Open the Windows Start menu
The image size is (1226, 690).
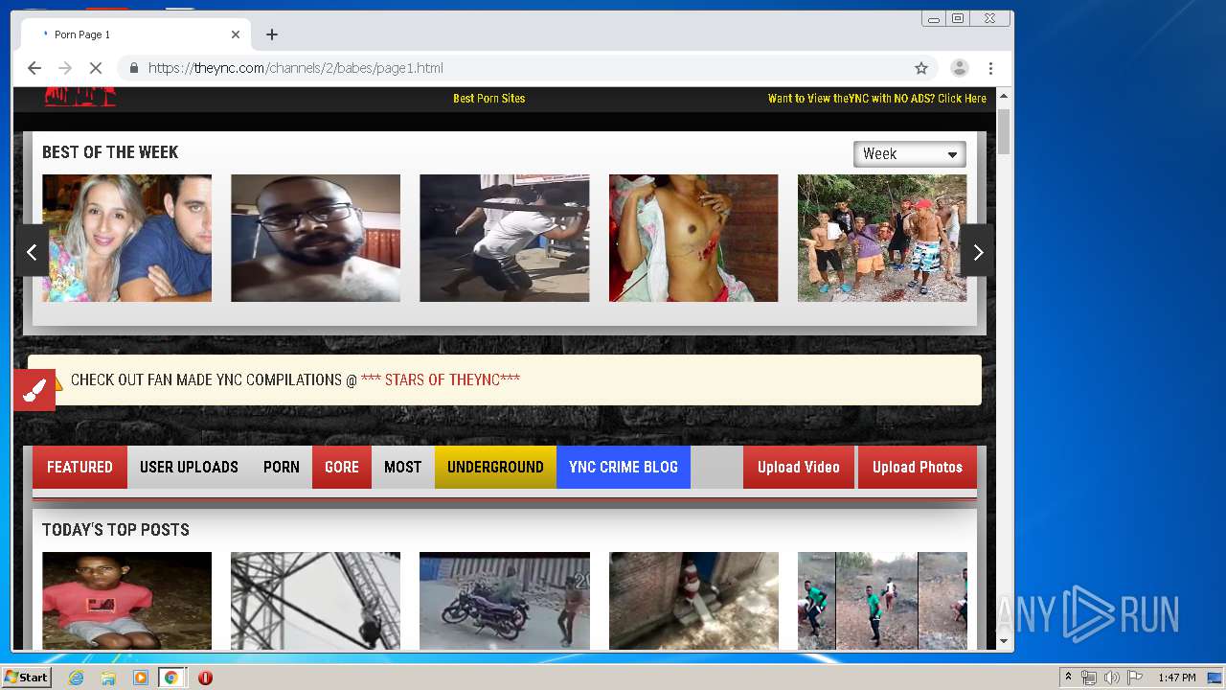point(26,678)
